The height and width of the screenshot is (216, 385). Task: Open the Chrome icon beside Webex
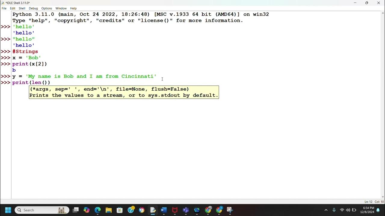coord(208,210)
